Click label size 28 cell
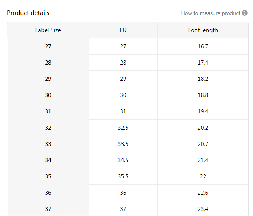This screenshot has height=216, width=253. pos(48,63)
